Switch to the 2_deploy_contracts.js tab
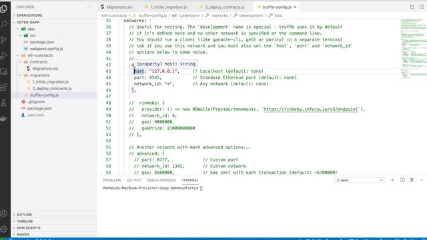The image size is (427, 240). [222, 7]
